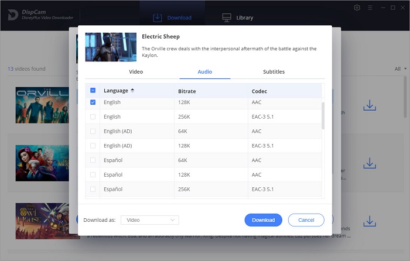Screen dimensions: 410x261
Task: Click the DispCam logo icon
Action: (x=12, y=15)
